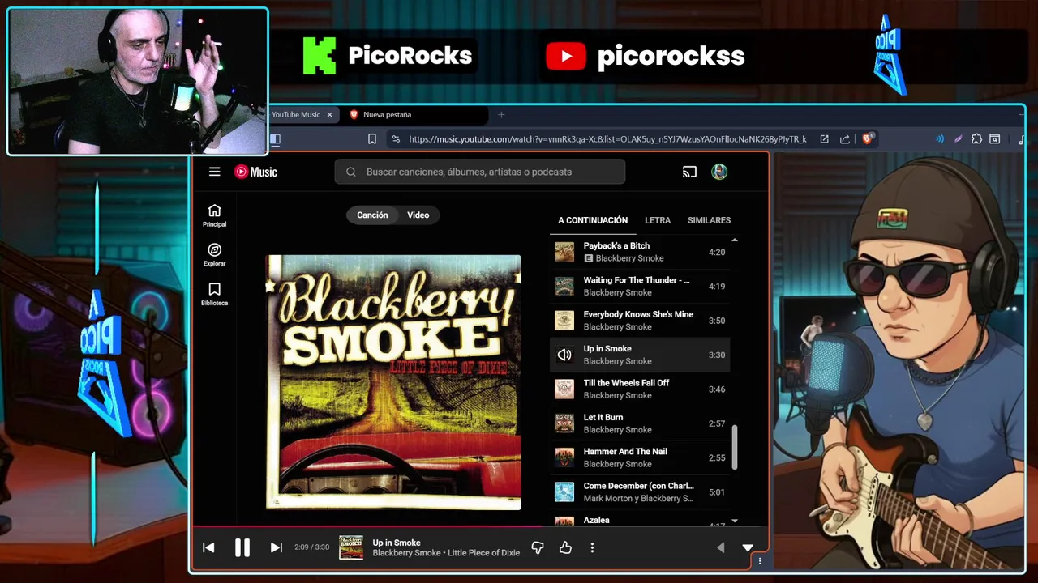Image resolution: width=1038 pixels, height=583 pixels.
Task: Click player bar small album thumbnail
Action: (x=351, y=547)
